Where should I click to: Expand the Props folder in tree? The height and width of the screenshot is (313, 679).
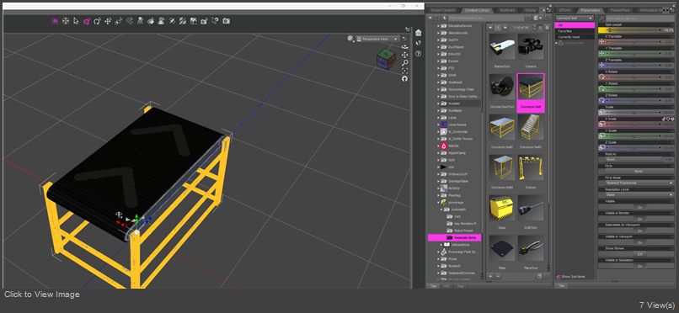pyautogui.click(x=438, y=258)
